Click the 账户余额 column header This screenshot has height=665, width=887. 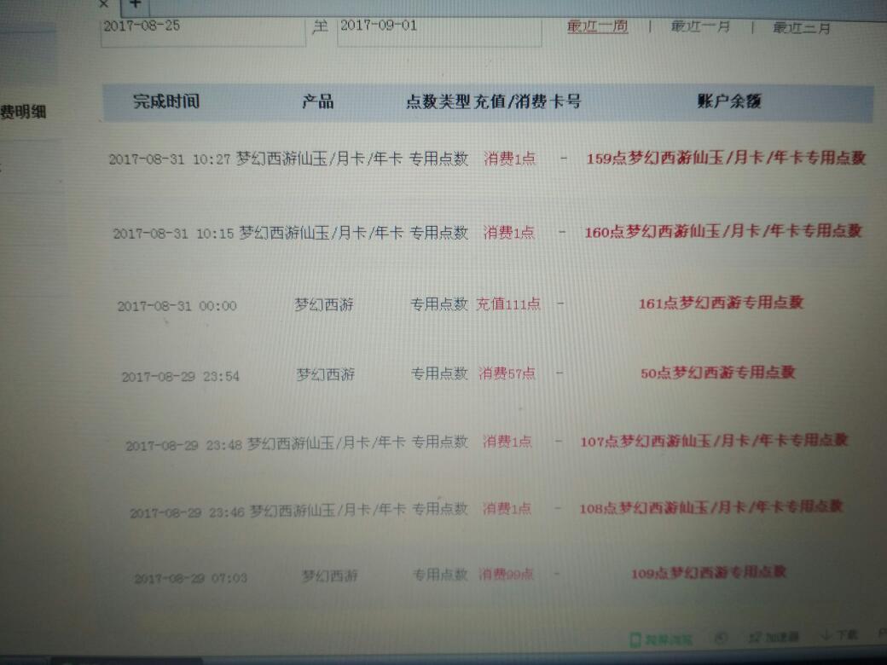[x=729, y=101]
